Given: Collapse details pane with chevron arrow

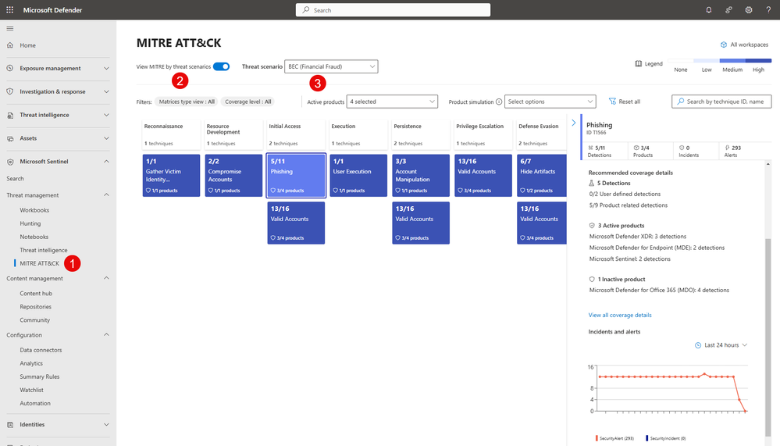Looking at the screenshot, I should click(x=574, y=123).
